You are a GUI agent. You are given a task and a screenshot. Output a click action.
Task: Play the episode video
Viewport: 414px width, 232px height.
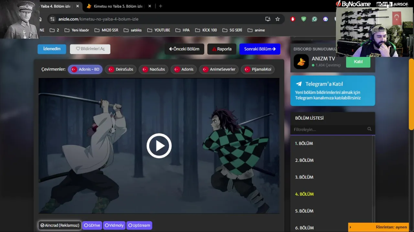159,146
